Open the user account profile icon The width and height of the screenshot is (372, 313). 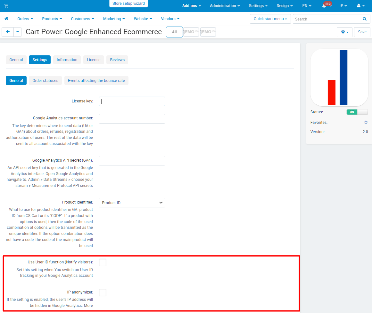(x=360, y=6)
